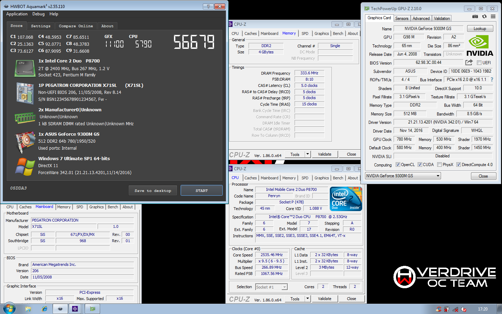This screenshot has height=314, width=502.
Task: Click DRAM Frequency value 333.6 MHz
Action: (309, 73)
